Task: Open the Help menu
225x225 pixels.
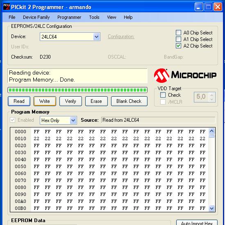Action: coord(128,17)
